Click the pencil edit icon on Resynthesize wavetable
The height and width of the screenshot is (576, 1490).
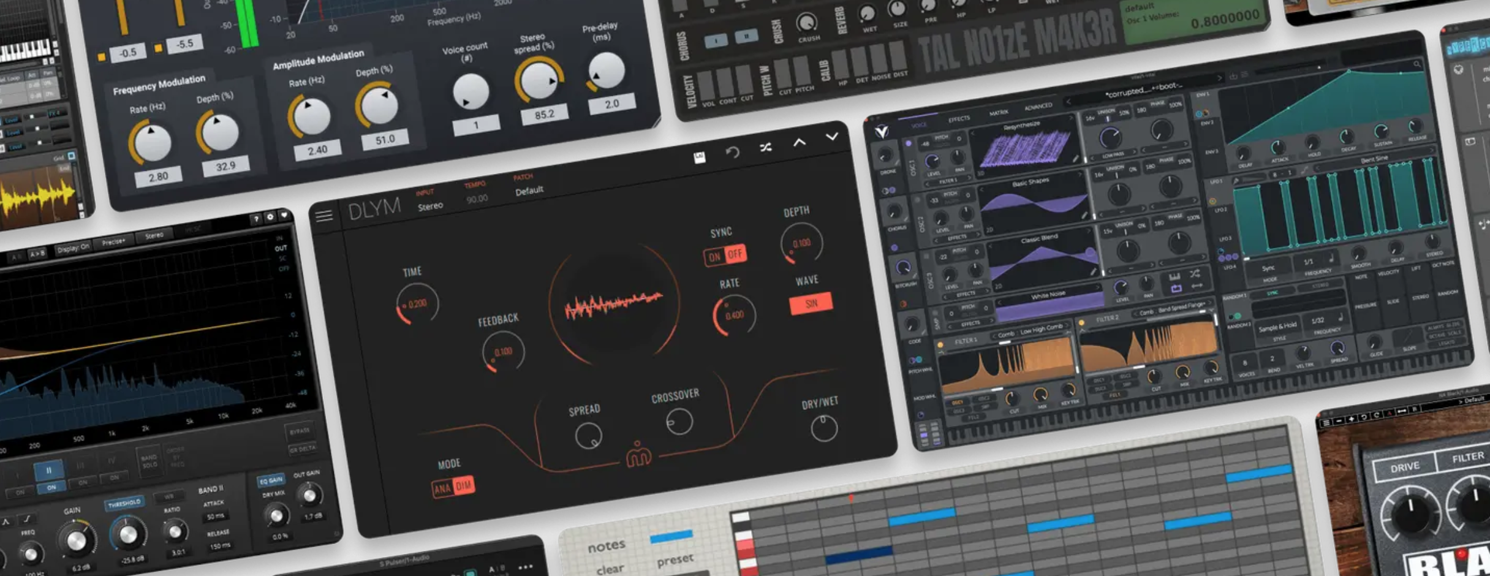click(x=1075, y=159)
